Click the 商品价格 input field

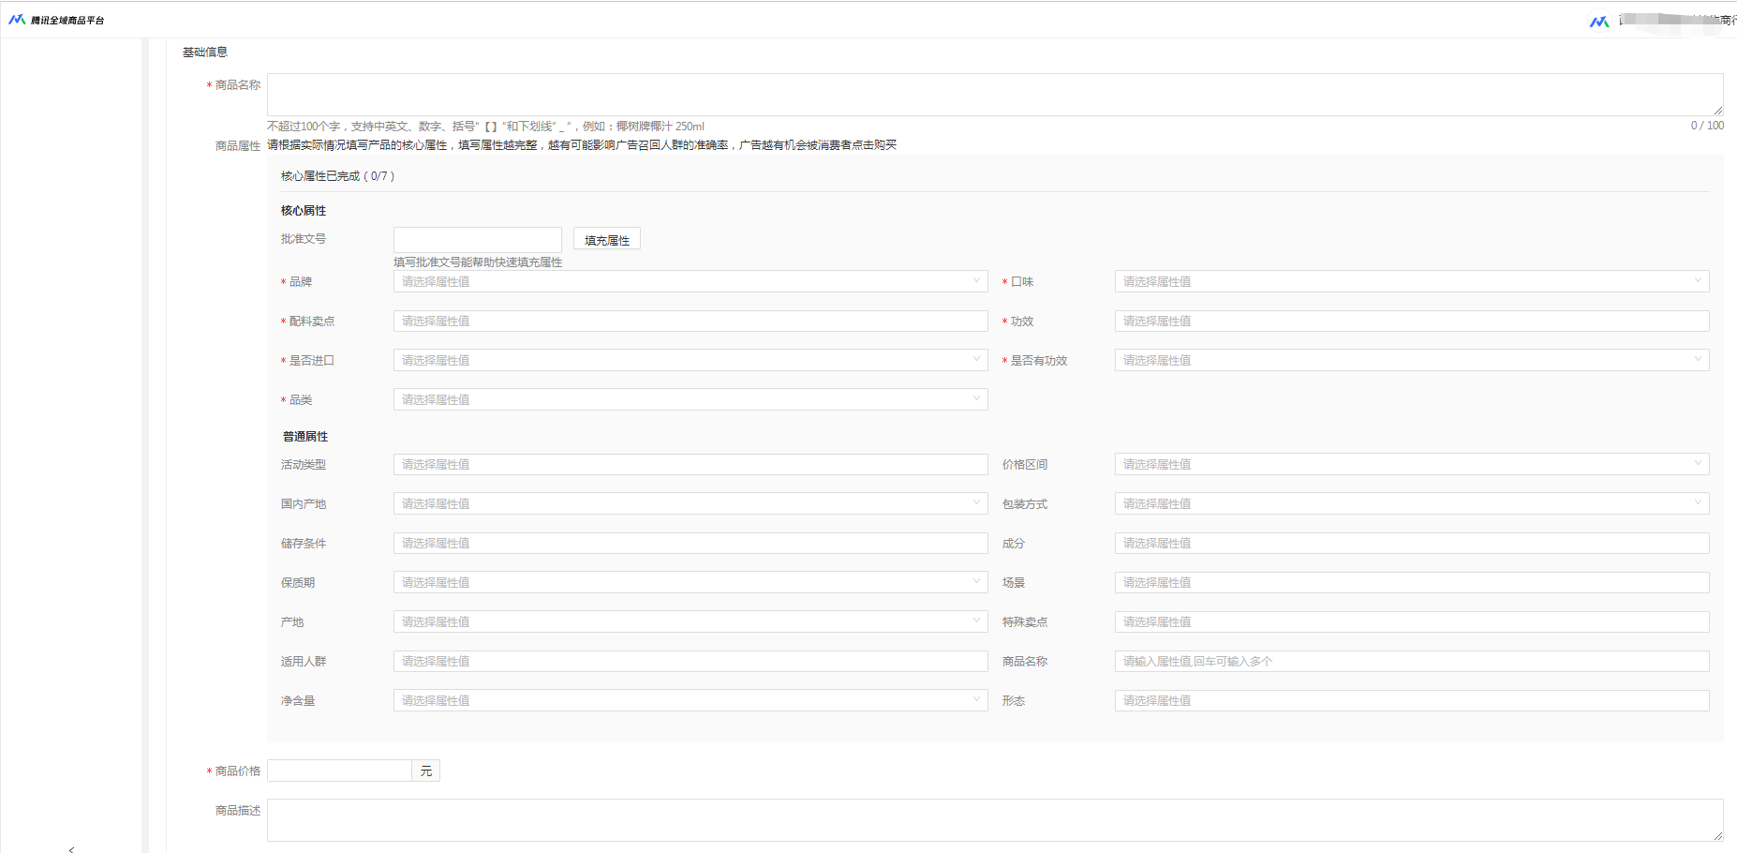[339, 771]
